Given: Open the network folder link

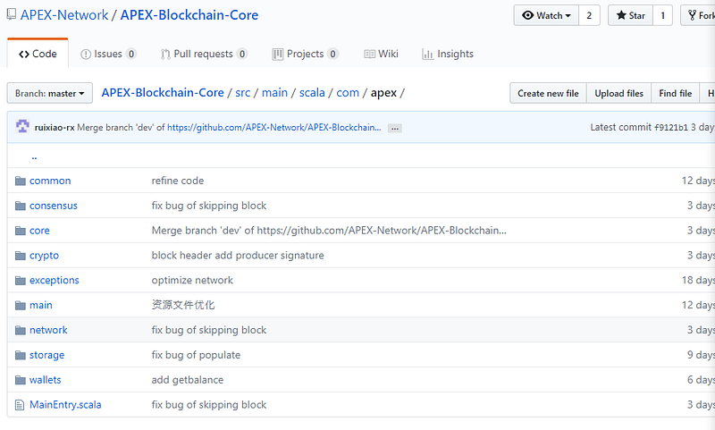Looking at the screenshot, I should (x=48, y=330).
